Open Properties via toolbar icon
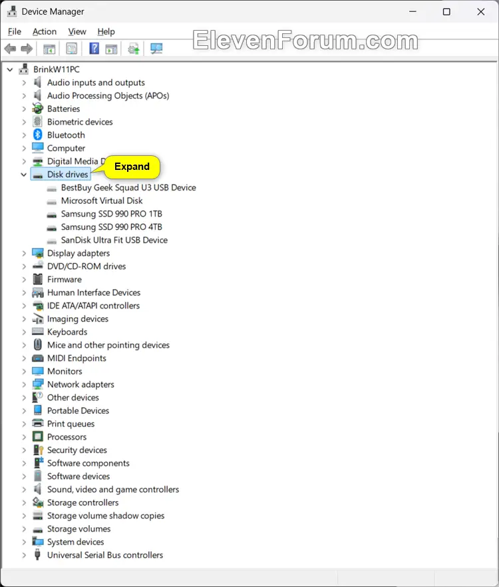Screen dimensions: 499x587 click(71, 49)
